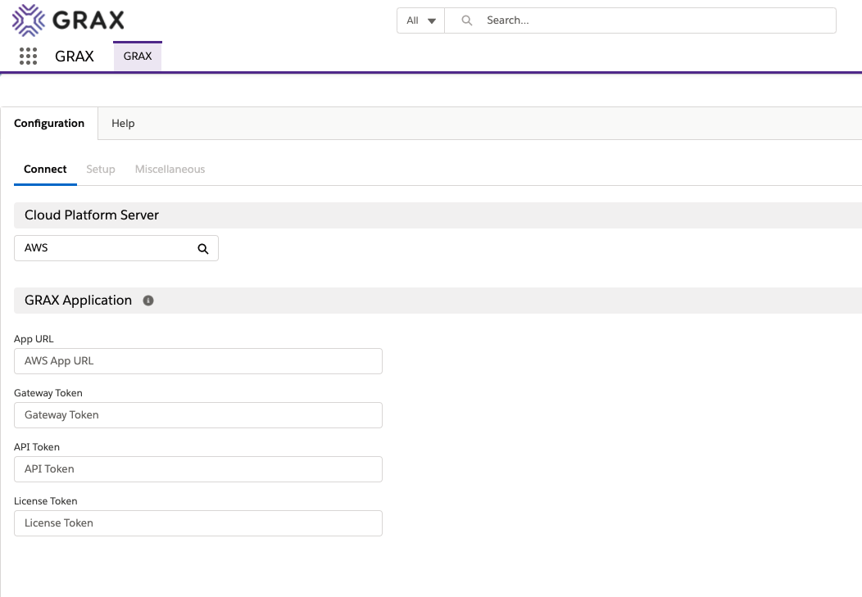Click the API Token label

(x=36, y=447)
